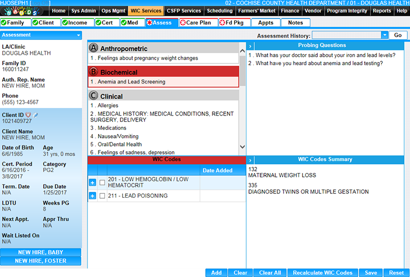
Task: Click the heart shield icon beside Client ID
Action: coord(28,115)
